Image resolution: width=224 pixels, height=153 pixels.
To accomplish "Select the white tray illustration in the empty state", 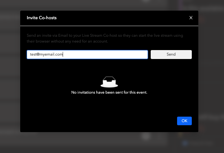I will pyautogui.click(x=109, y=82).
